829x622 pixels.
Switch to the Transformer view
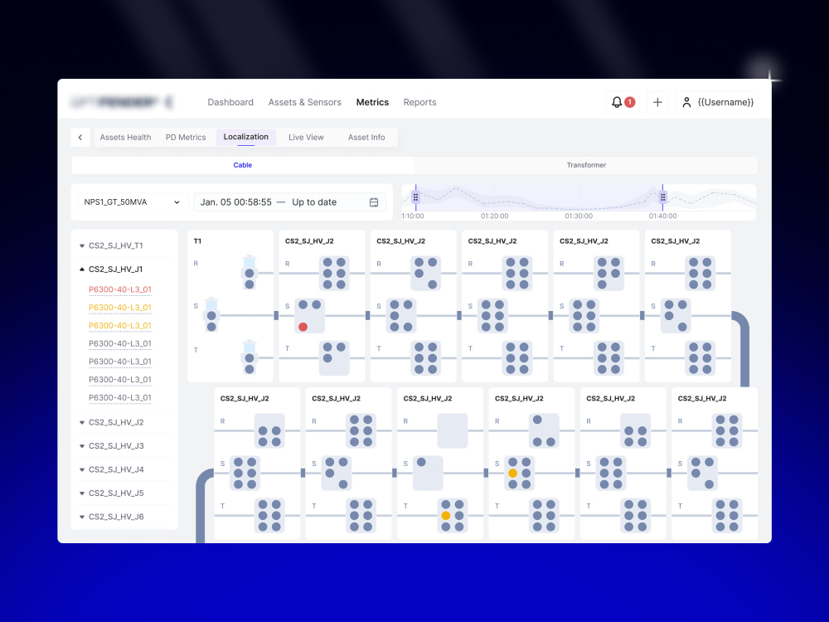586,165
